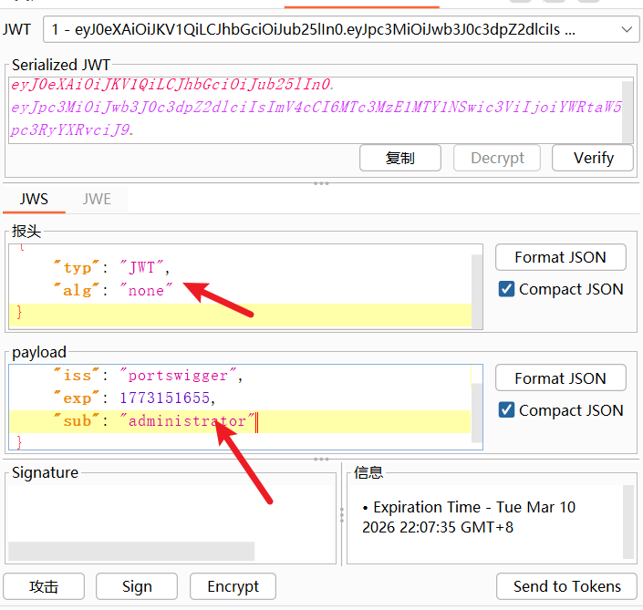Viewport: 643px width, 610px height.
Task: Click the Send to Tokens button
Action: pyautogui.click(x=566, y=586)
